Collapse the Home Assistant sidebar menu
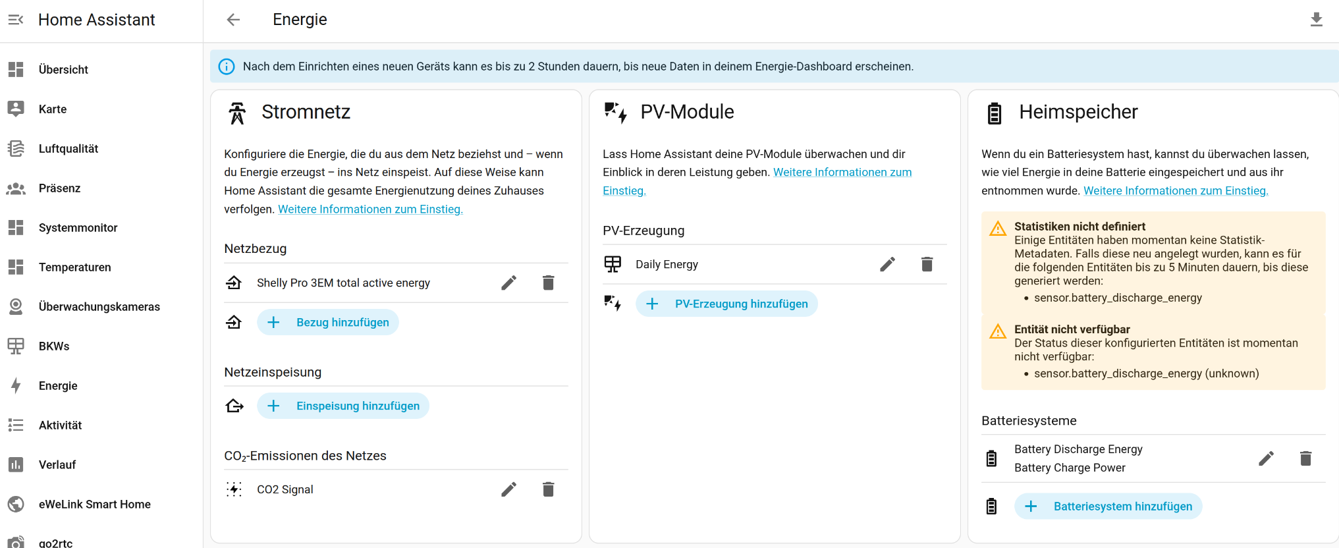 (16, 20)
